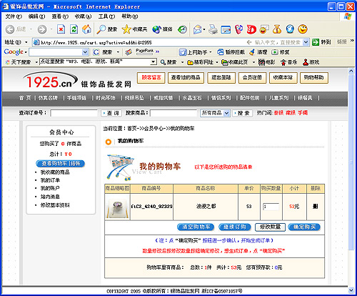Expand the 上网助手 dropdown arrow
357x296 pixels.
point(210,52)
